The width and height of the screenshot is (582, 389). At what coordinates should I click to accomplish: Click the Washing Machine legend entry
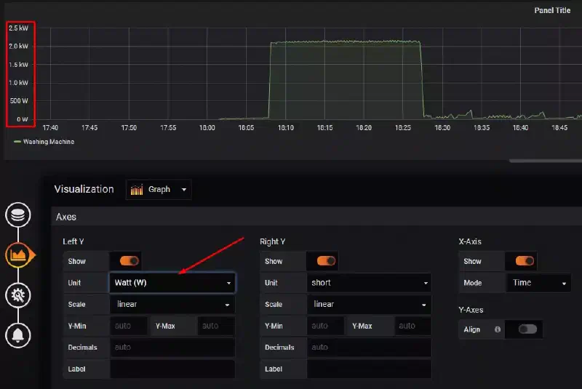point(49,142)
